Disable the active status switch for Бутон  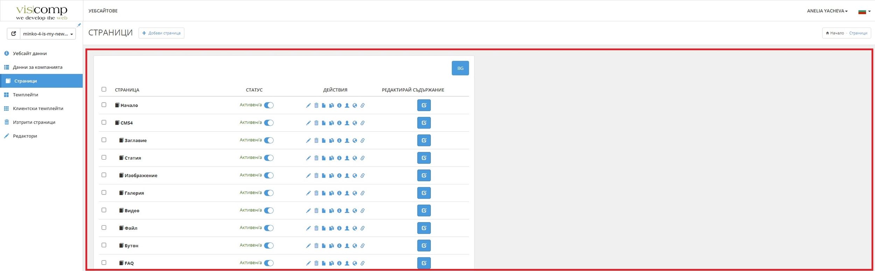tap(269, 246)
